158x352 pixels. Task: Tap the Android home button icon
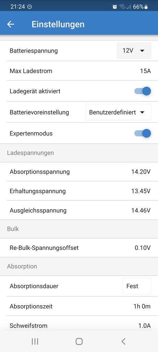(79, 341)
